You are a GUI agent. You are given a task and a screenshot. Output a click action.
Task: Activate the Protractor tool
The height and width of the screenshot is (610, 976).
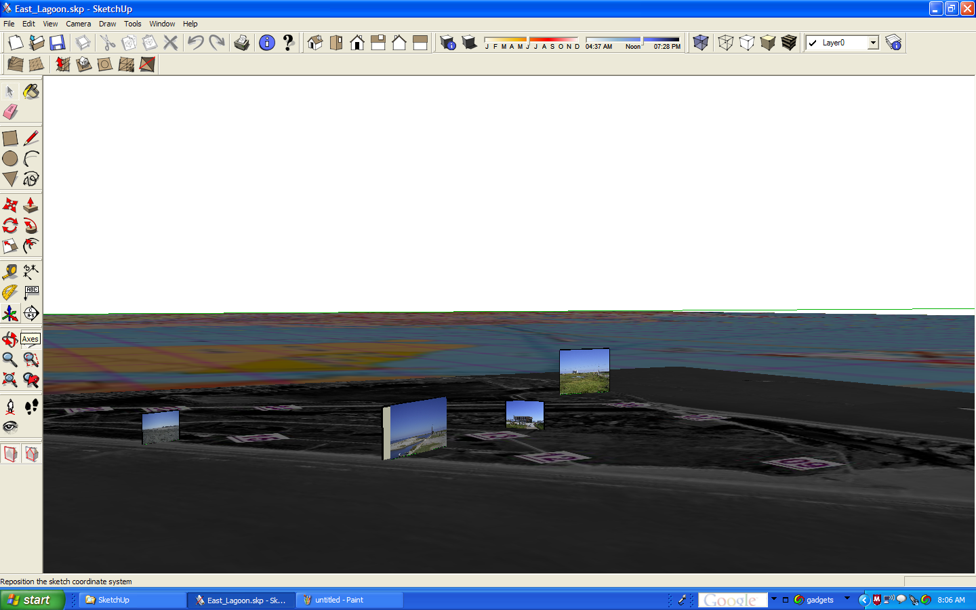[10, 292]
